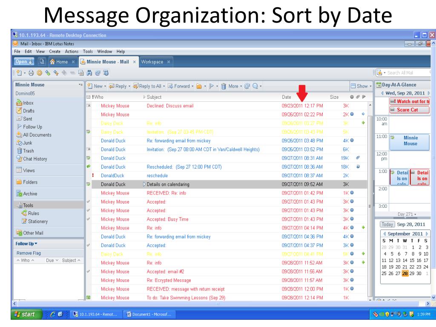This screenshot has height=327, width=436.
Task: Click the attachment paperclip column header icon
Action: [x=358, y=97]
